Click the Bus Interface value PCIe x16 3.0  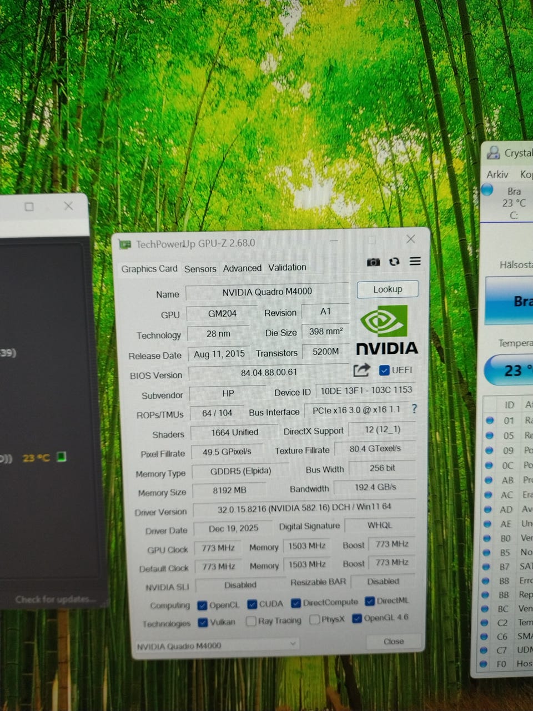coord(356,410)
